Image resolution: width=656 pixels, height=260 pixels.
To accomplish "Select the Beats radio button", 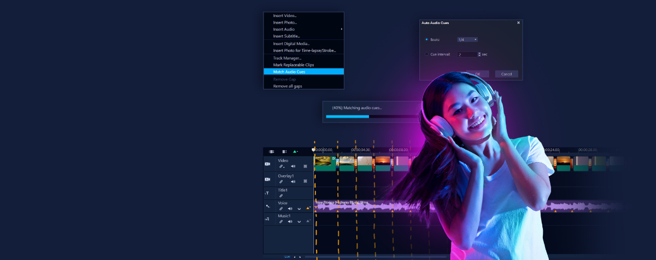I will click(x=426, y=39).
